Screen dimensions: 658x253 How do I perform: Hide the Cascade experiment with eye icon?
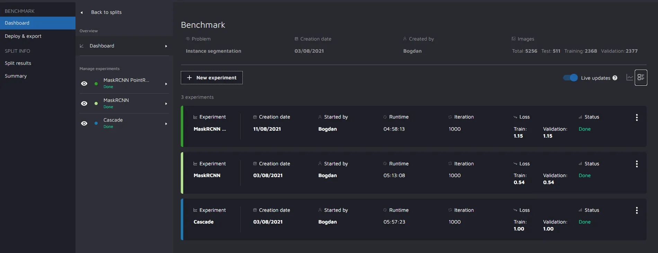84,123
